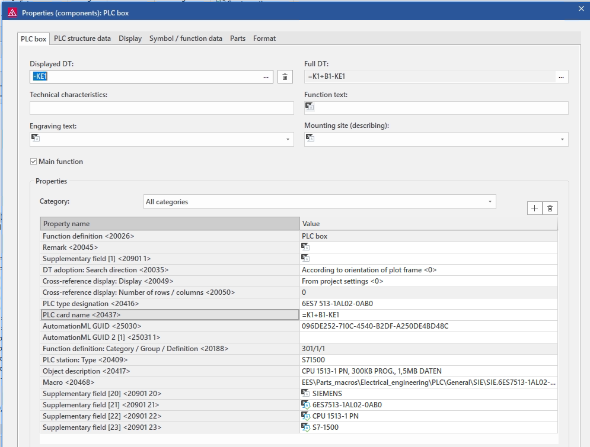Click the ellipsis button for Displayed DT
Screen dimensions: 590x447
tap(266, 77)
